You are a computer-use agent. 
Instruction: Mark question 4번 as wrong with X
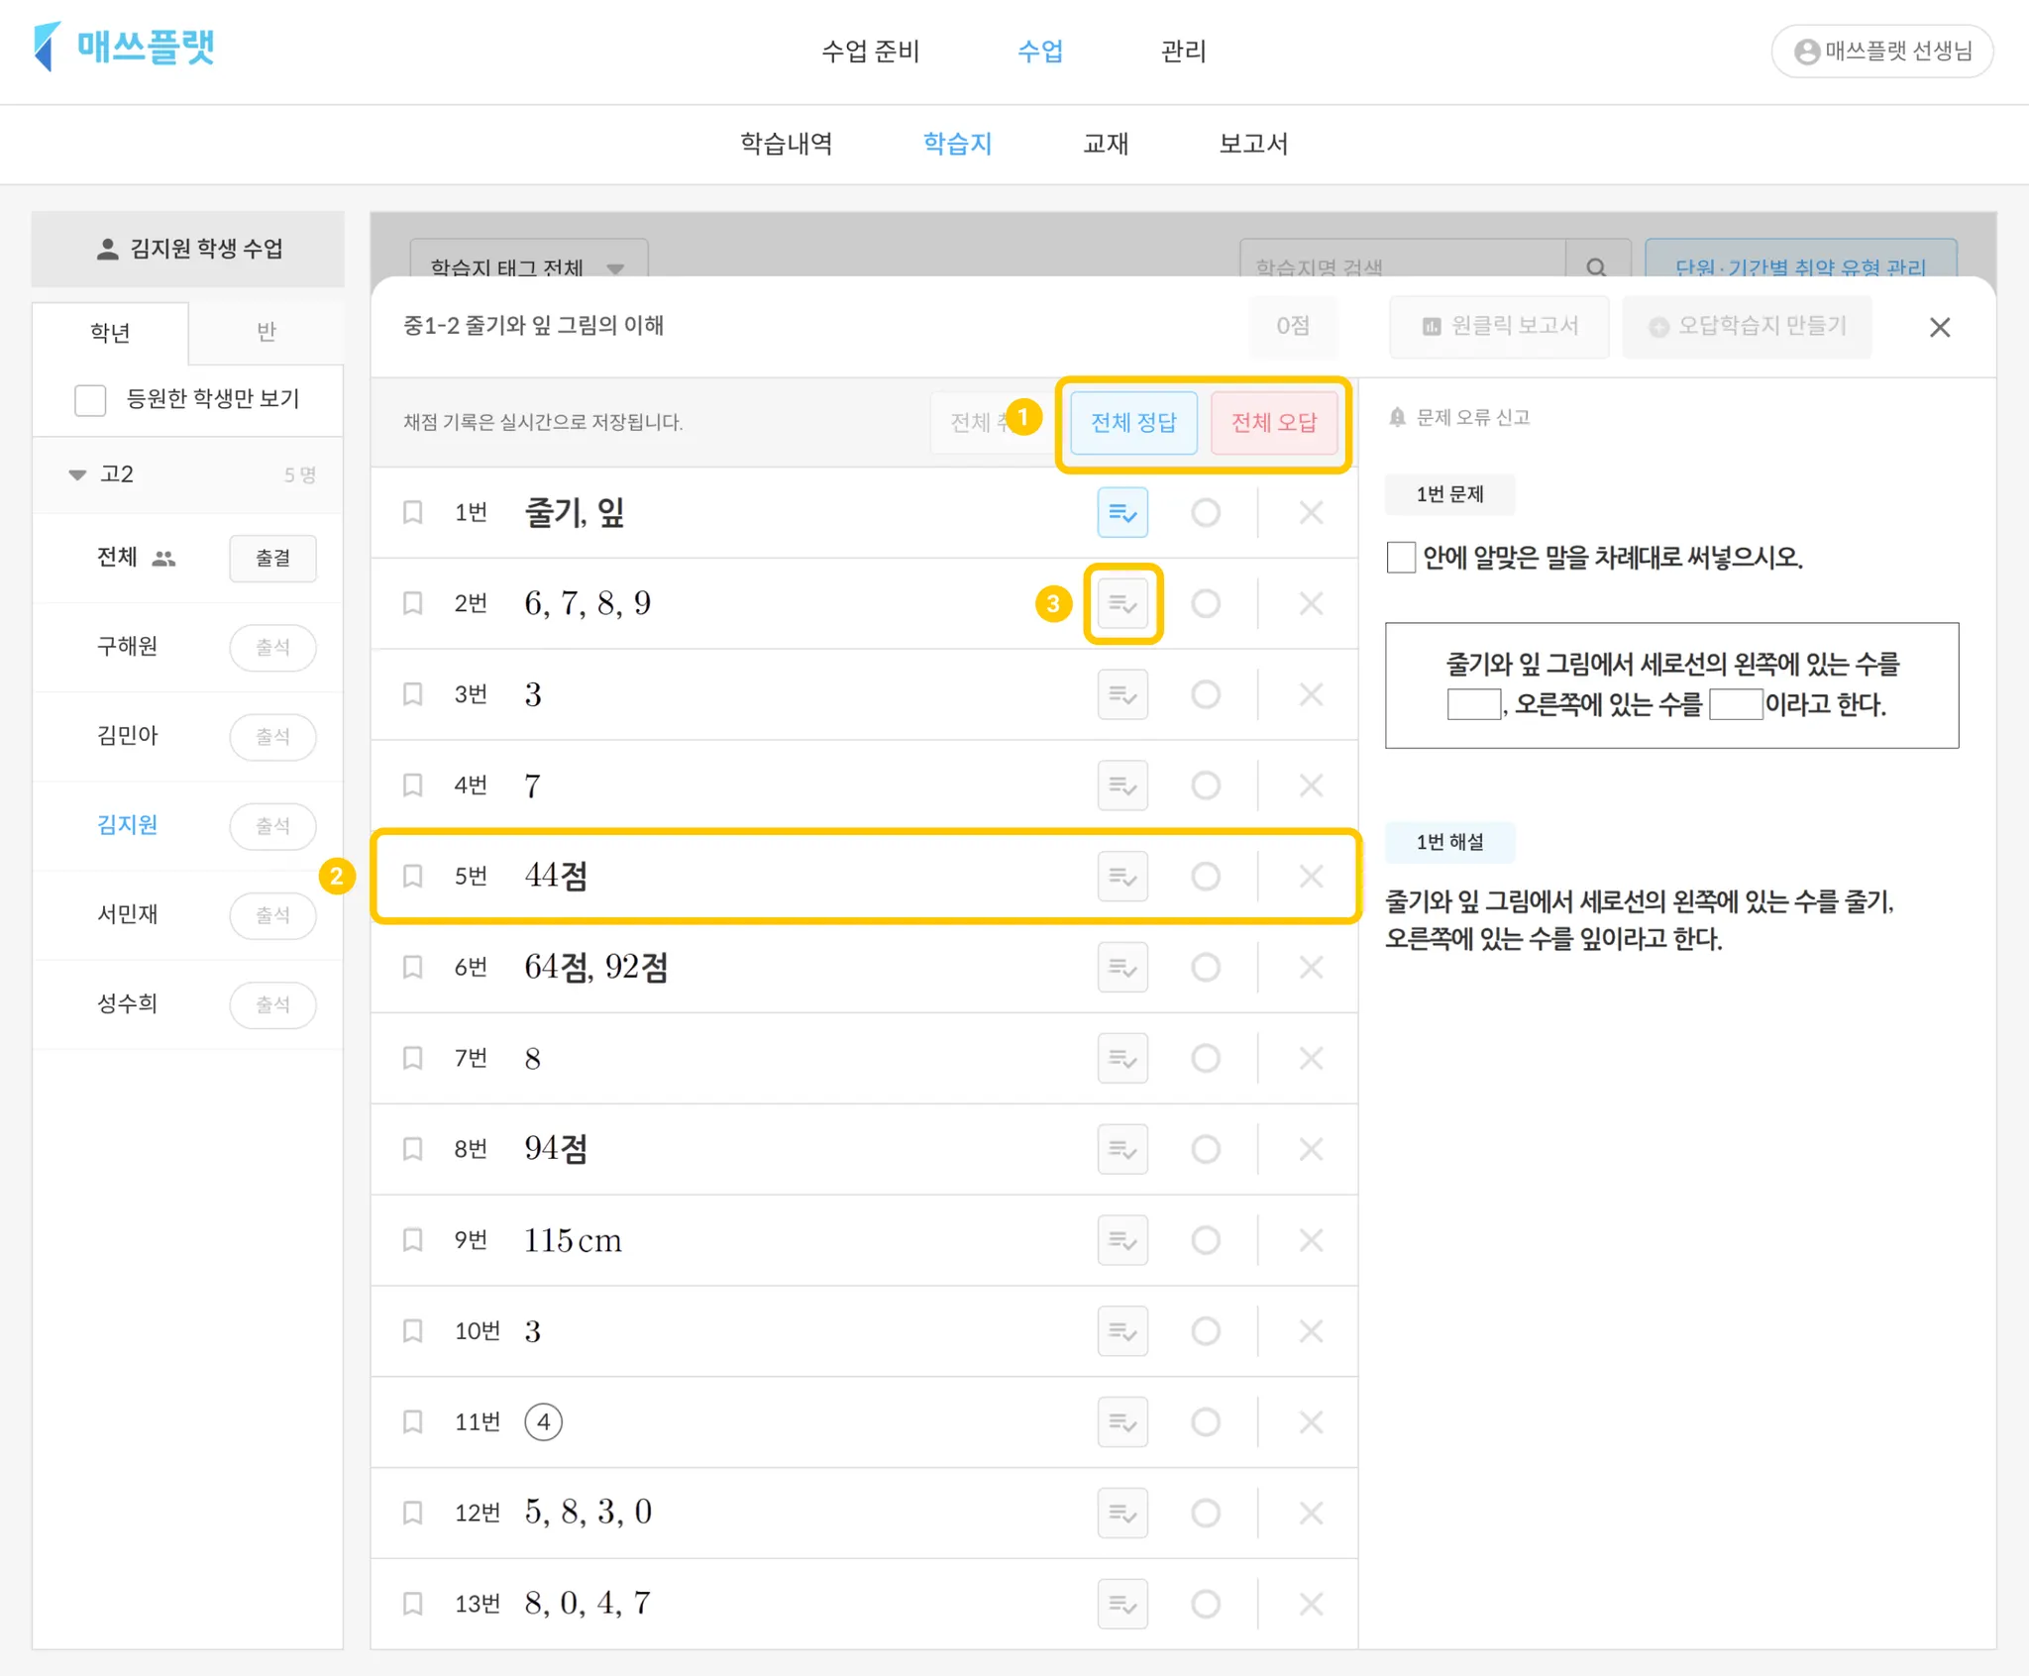1310,786
